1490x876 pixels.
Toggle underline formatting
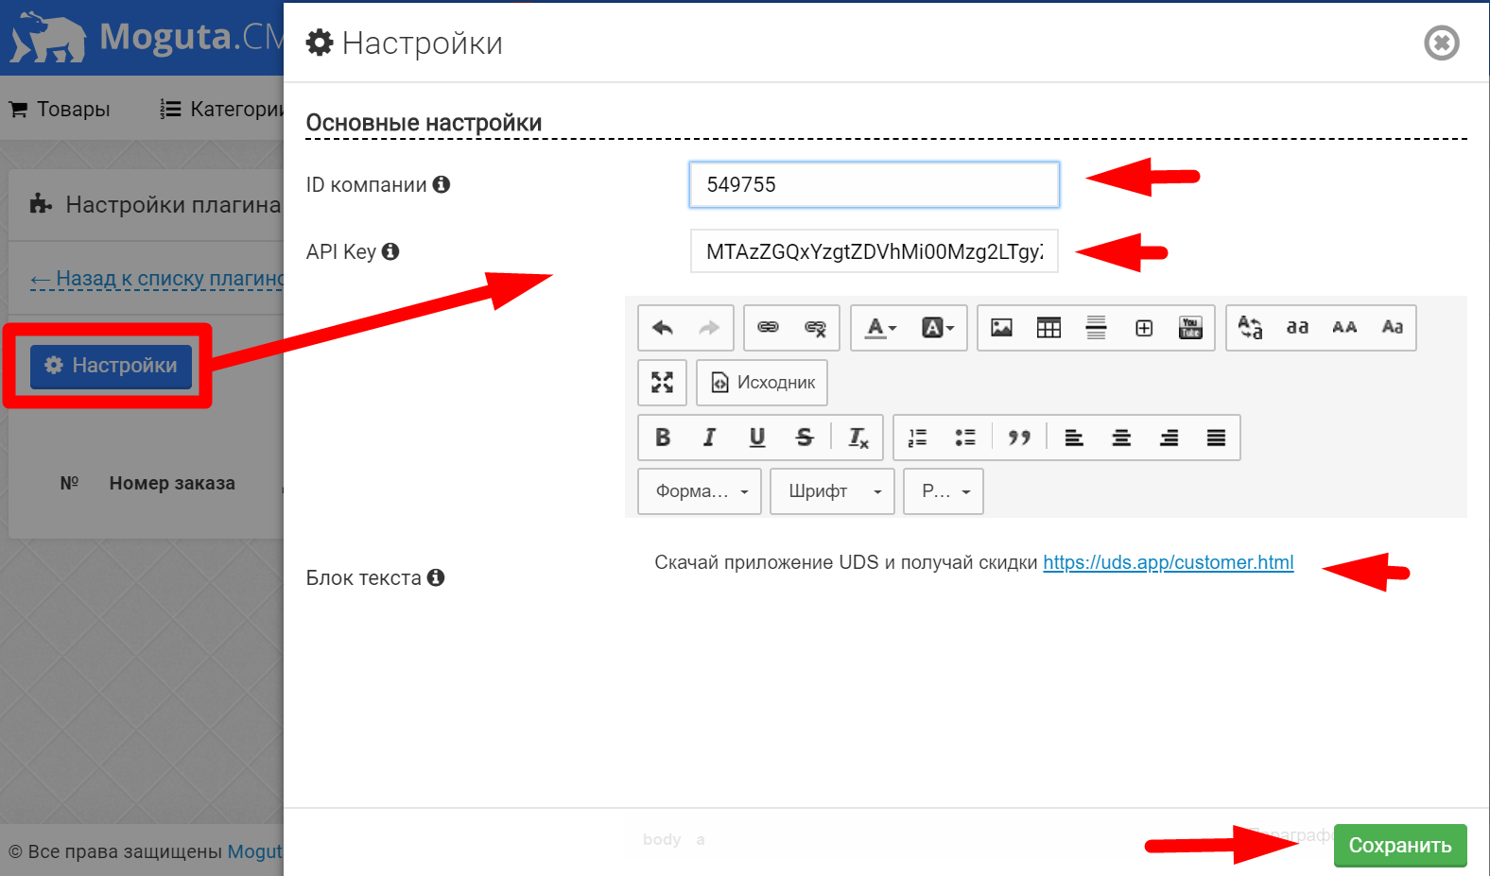pyautogui.click(x=756, y=438)
